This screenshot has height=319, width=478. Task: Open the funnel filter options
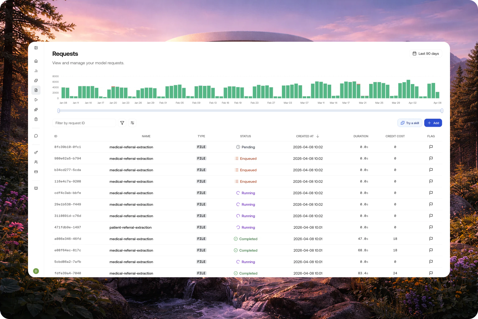(122, 123)
